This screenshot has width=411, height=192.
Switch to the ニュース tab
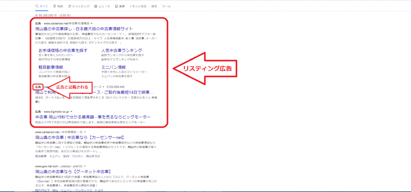(102, 6)
